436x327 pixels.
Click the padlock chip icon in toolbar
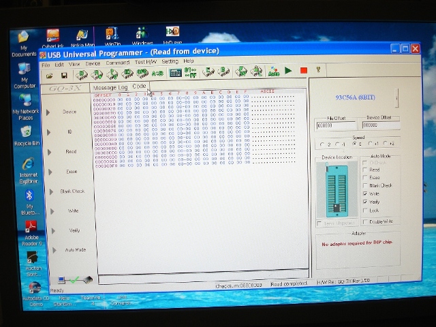click(x=256, y=71)
